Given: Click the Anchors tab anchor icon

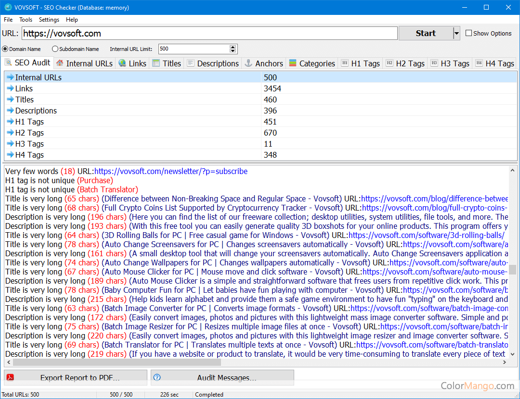Looking at the screenshot, I should click(x=248, y=63).
